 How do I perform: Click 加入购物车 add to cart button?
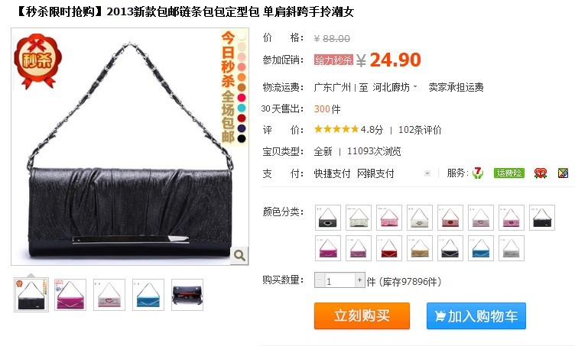click(476, 315)
